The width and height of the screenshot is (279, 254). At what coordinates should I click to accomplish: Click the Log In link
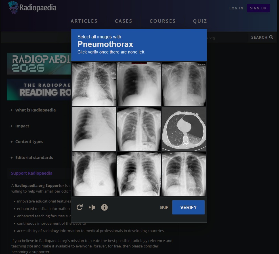[x=236, y=8]
